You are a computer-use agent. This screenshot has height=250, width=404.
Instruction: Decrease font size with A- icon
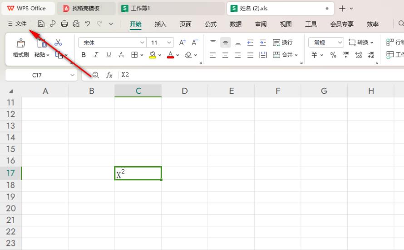click(x=195, y=43)
